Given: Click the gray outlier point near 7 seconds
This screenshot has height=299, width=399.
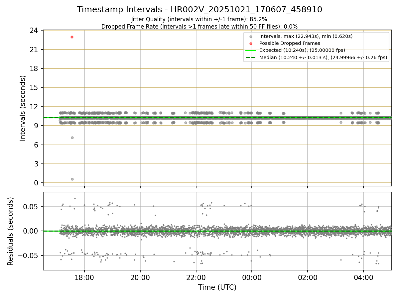Looking at the screenshot, I should pyautogui.click(x=72, y=138).
